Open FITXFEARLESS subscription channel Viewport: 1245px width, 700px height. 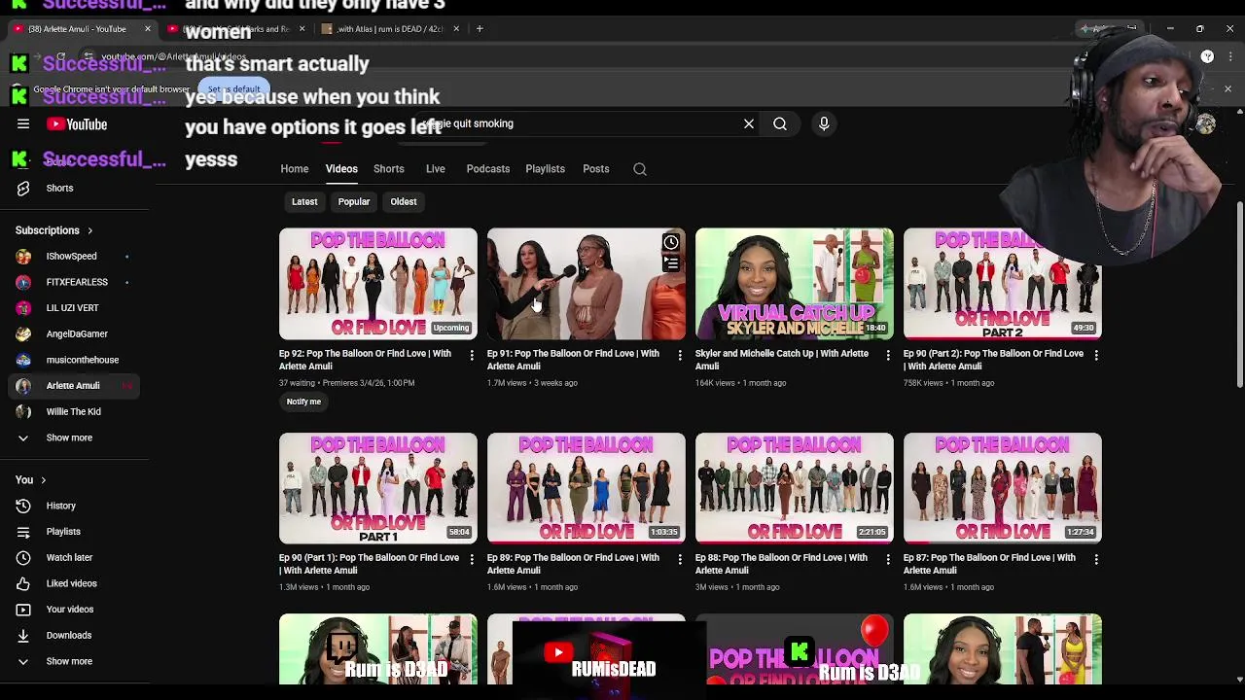pos(76,282)
